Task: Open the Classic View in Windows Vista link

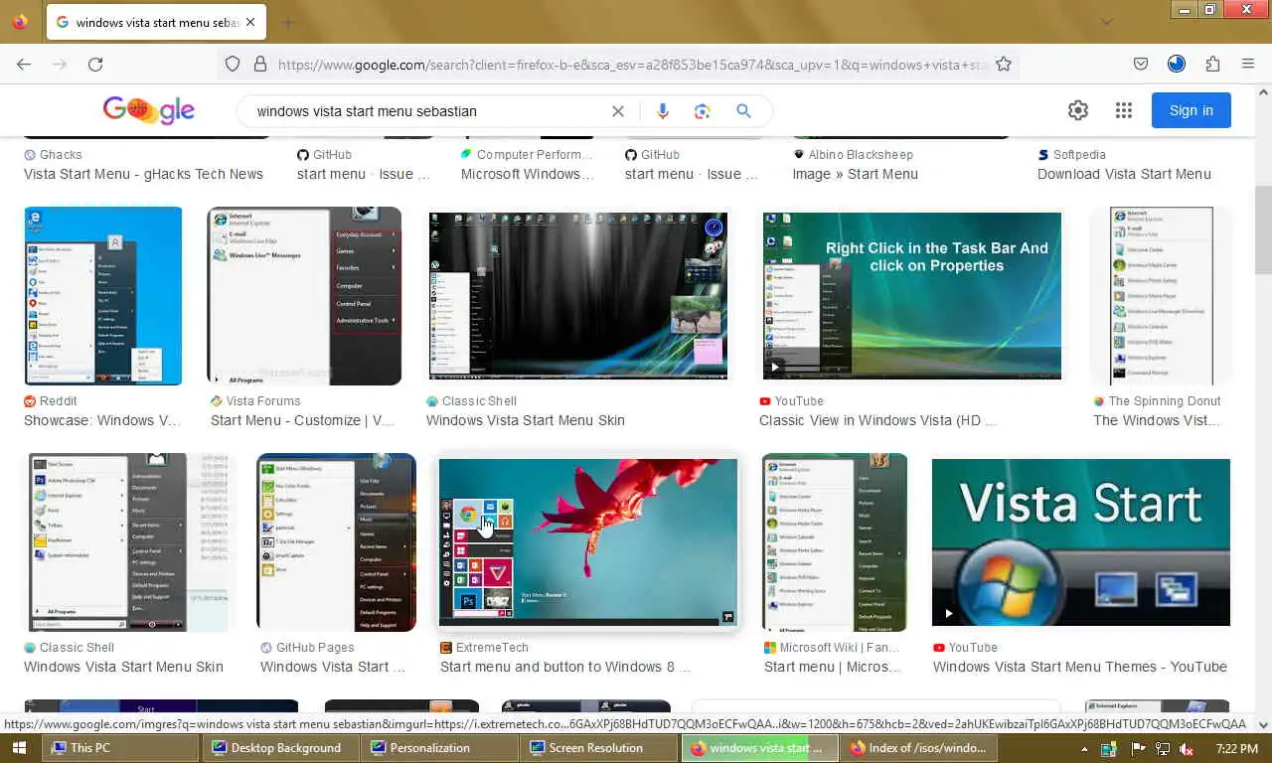Action: click(877, 420)
